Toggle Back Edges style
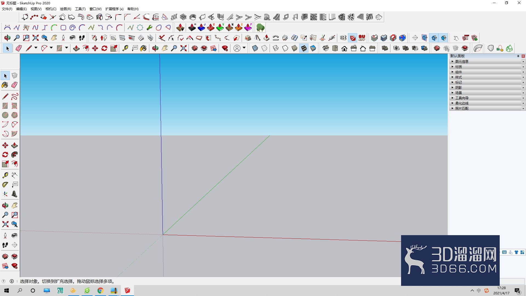Viewport: 526px width, 296px height. (x=264, y=49)
